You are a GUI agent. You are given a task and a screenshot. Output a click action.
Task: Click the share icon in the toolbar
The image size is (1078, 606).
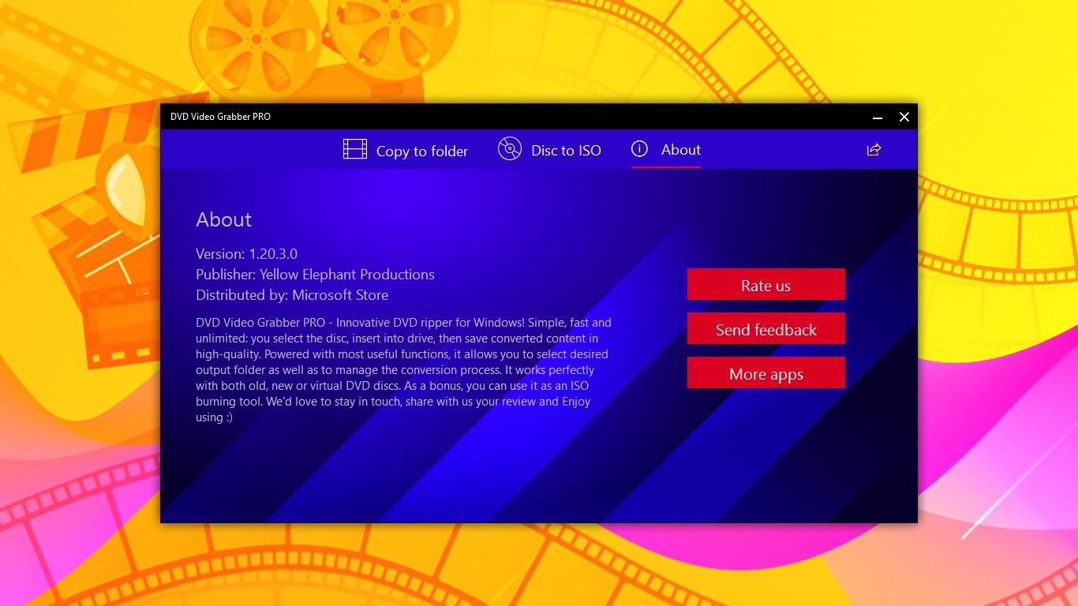tap(874, 150)
